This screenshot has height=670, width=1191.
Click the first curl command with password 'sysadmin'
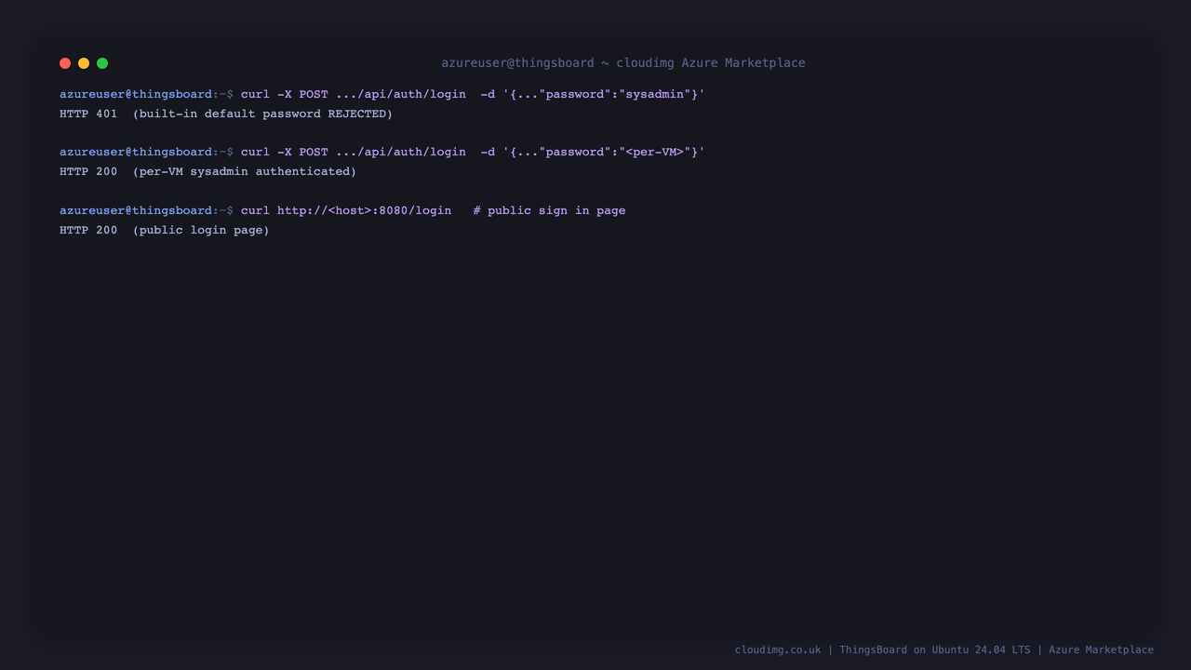(x=473, y=94)
